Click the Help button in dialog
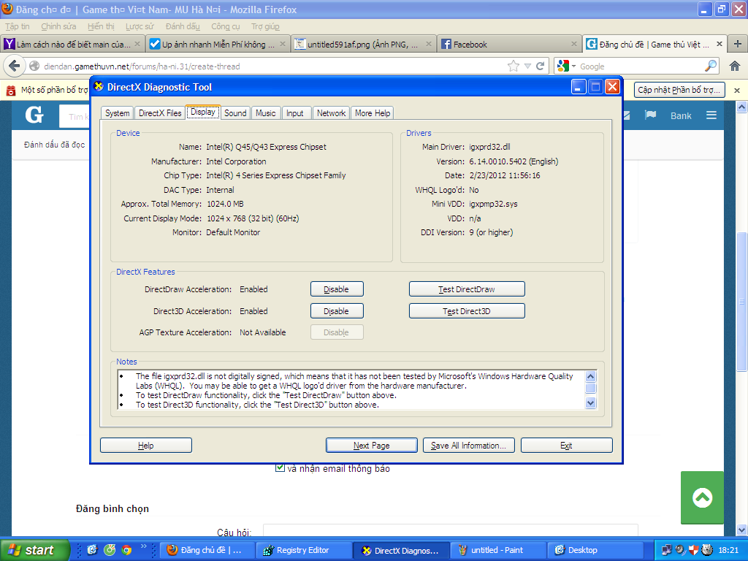748x561 pixels. pos(146,445)
